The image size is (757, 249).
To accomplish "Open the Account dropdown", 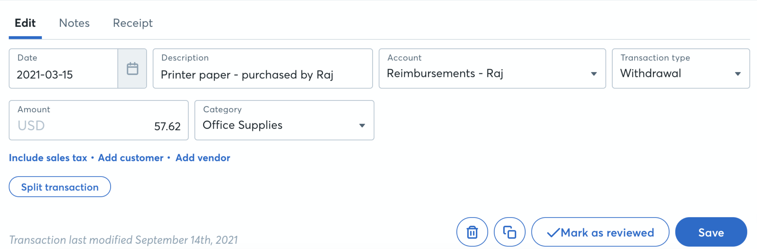I will tap(594, 73).
